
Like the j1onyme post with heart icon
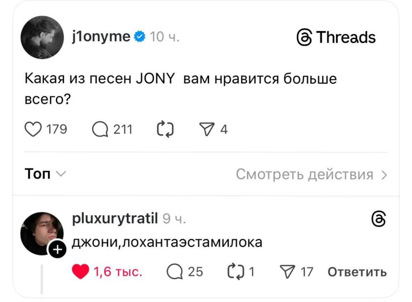32,130
